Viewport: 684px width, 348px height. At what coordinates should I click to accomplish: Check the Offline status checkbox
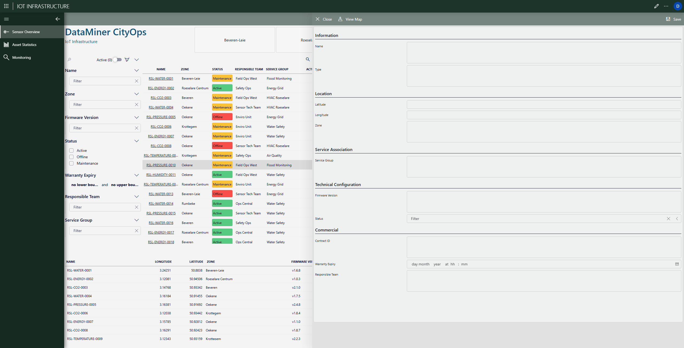pyautogui.click(x=71, y=157)
